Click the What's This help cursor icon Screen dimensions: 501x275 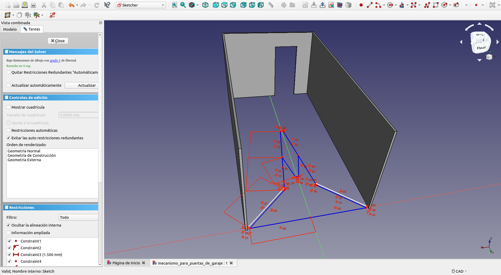point(107,5)
